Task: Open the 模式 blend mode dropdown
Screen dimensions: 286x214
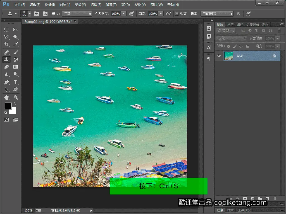Action: [77, 14]
